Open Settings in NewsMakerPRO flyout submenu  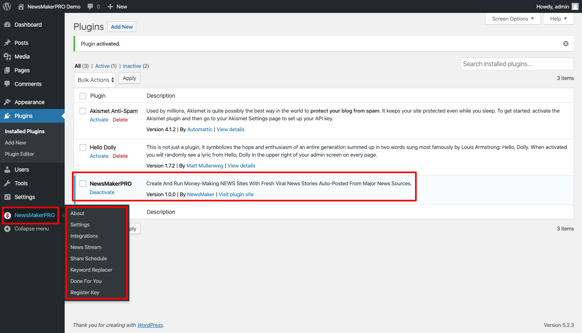pos(80,224)
